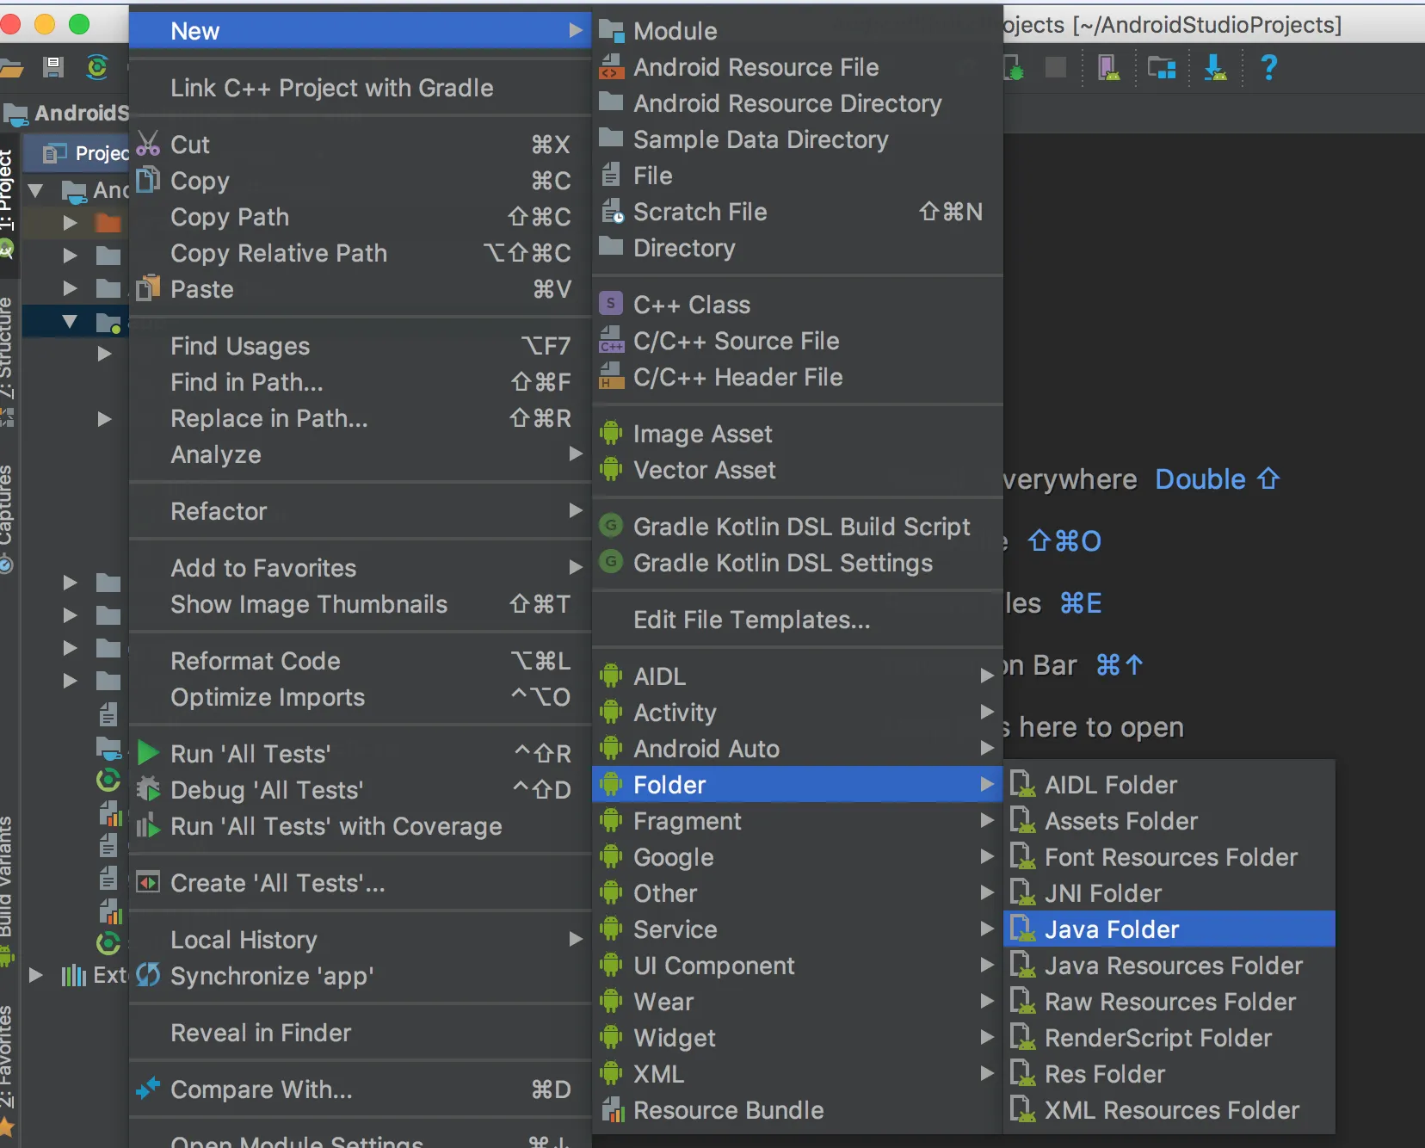Click the Android Resource File icon

[611, 67]
